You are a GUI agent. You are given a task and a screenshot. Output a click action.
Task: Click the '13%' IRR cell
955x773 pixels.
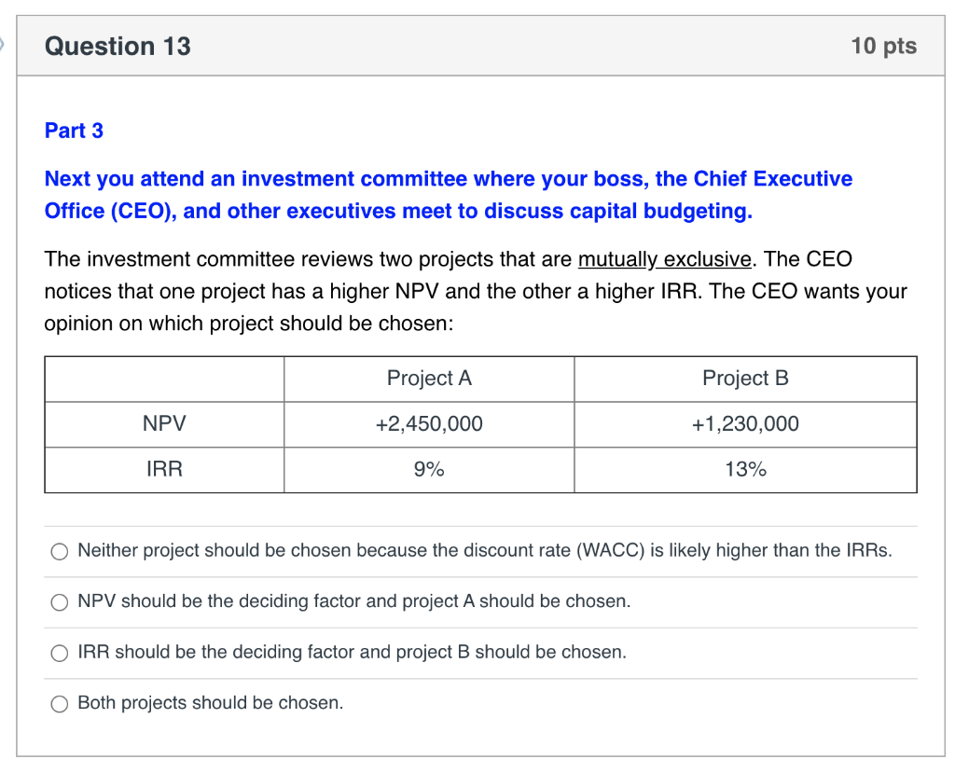tap(745, 470)
